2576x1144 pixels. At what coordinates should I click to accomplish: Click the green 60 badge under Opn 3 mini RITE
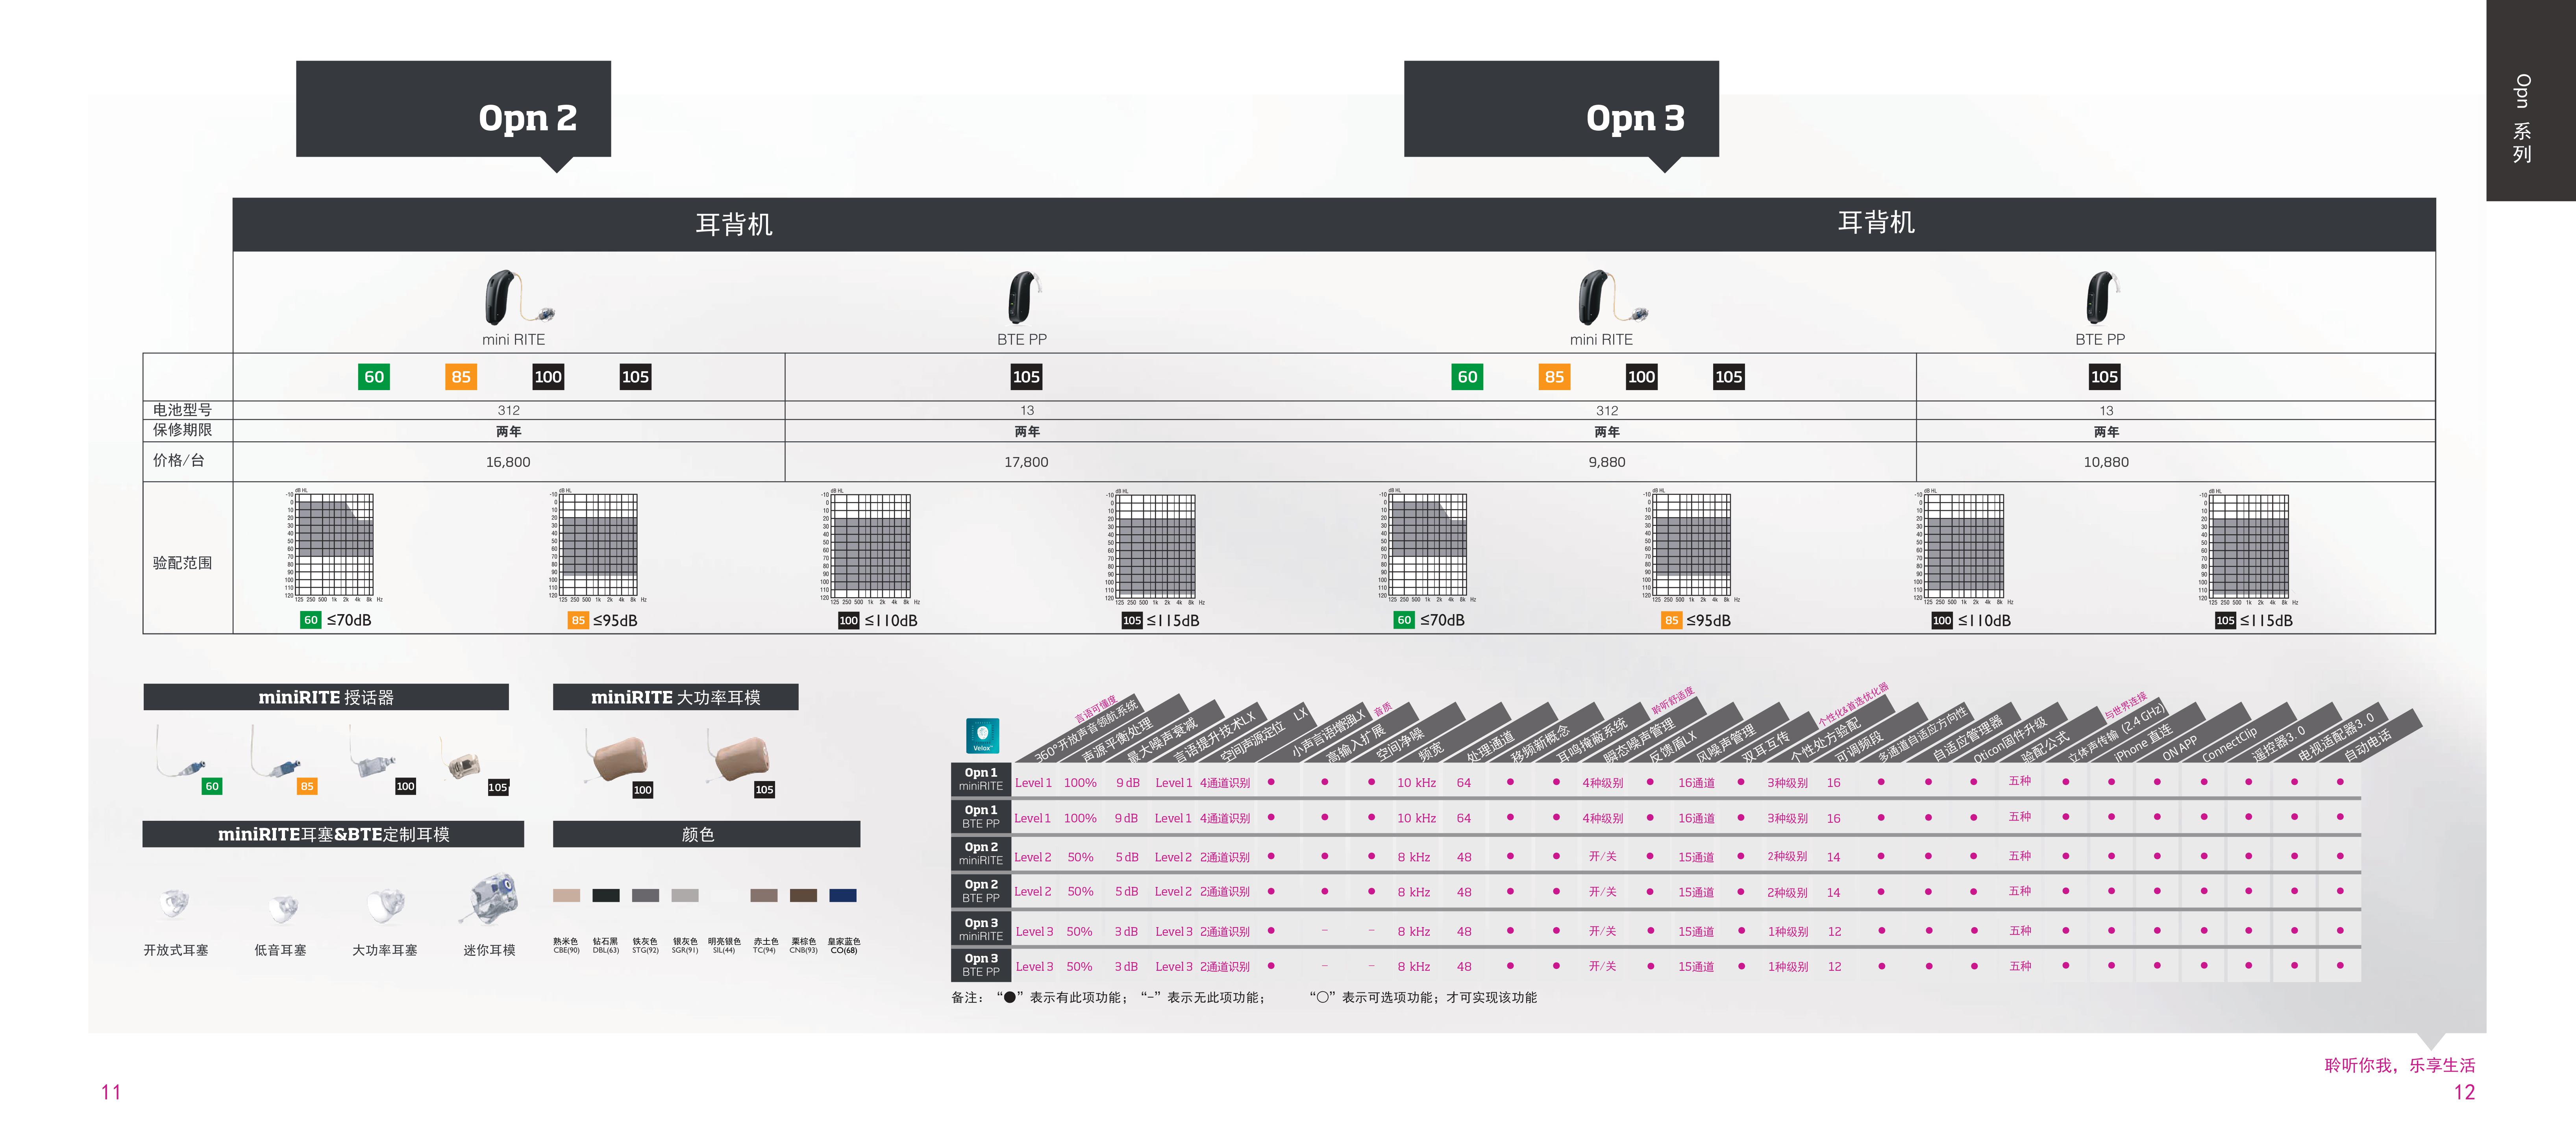pos(1467,377)
